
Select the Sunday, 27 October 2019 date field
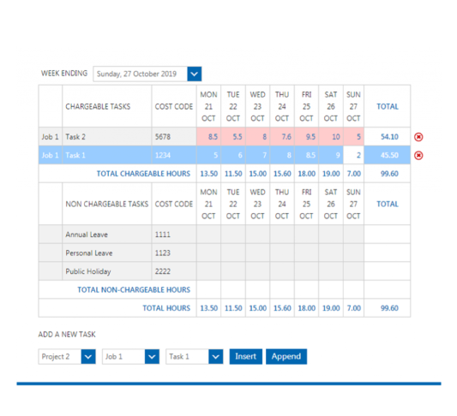point(141,74)
